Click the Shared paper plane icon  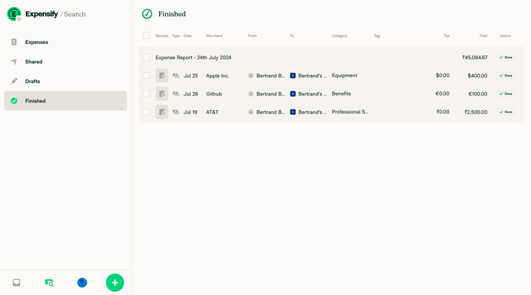[14, 62]
